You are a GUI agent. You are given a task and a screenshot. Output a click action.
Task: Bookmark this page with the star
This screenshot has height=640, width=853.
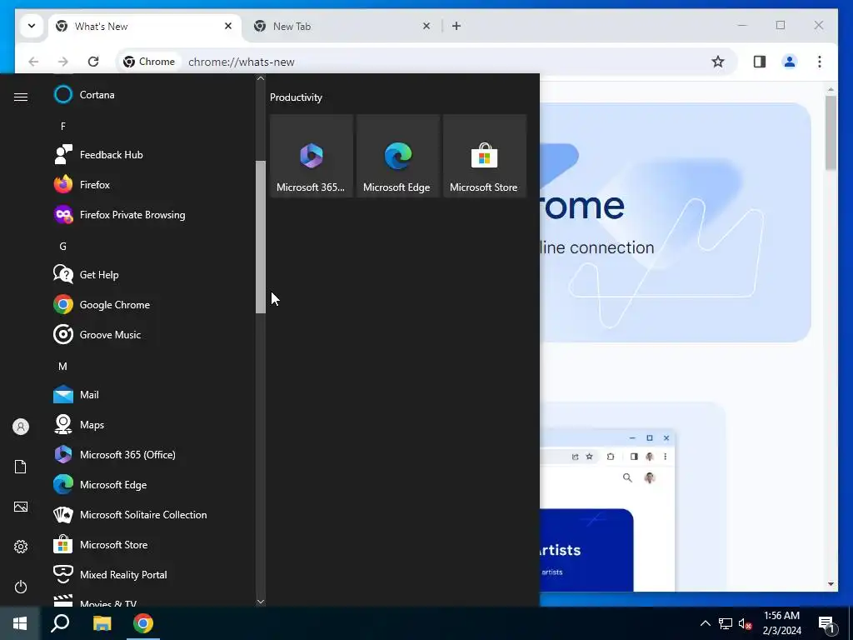tap(718, 62)
